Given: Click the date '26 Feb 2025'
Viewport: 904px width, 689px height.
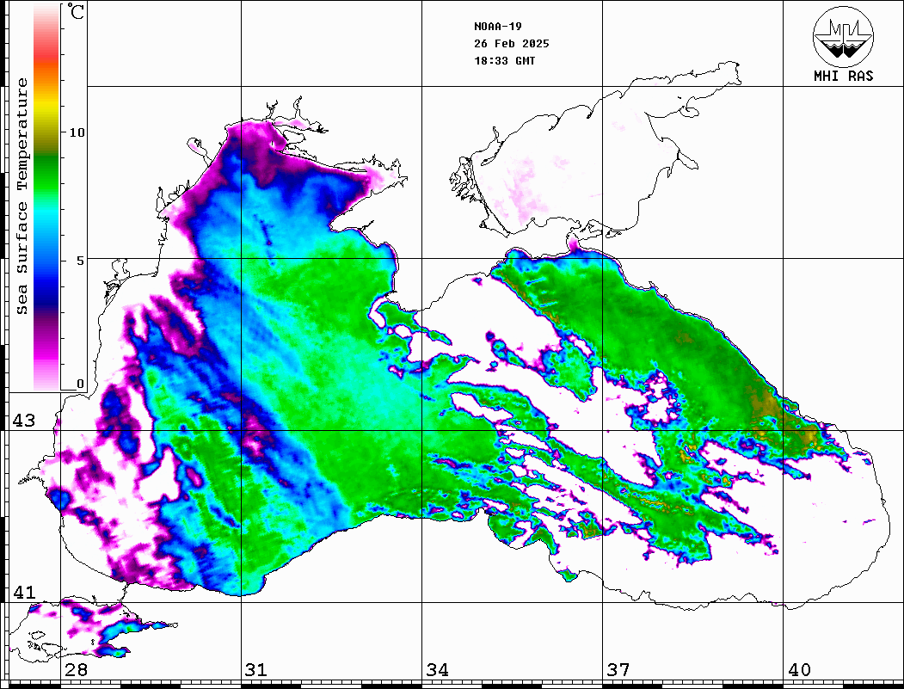Looking at the screenshot, I should [x=512, y=44].
